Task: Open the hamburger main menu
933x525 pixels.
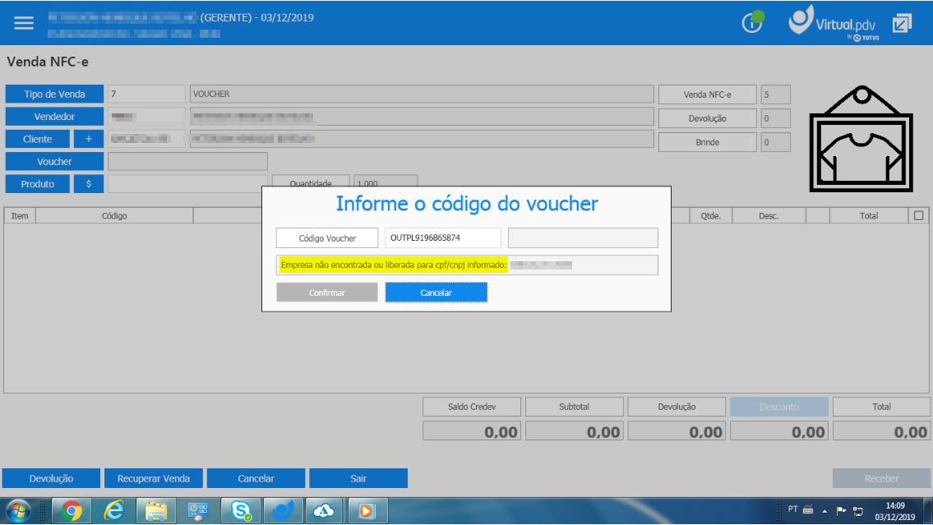Action: (x=24, y=22)
